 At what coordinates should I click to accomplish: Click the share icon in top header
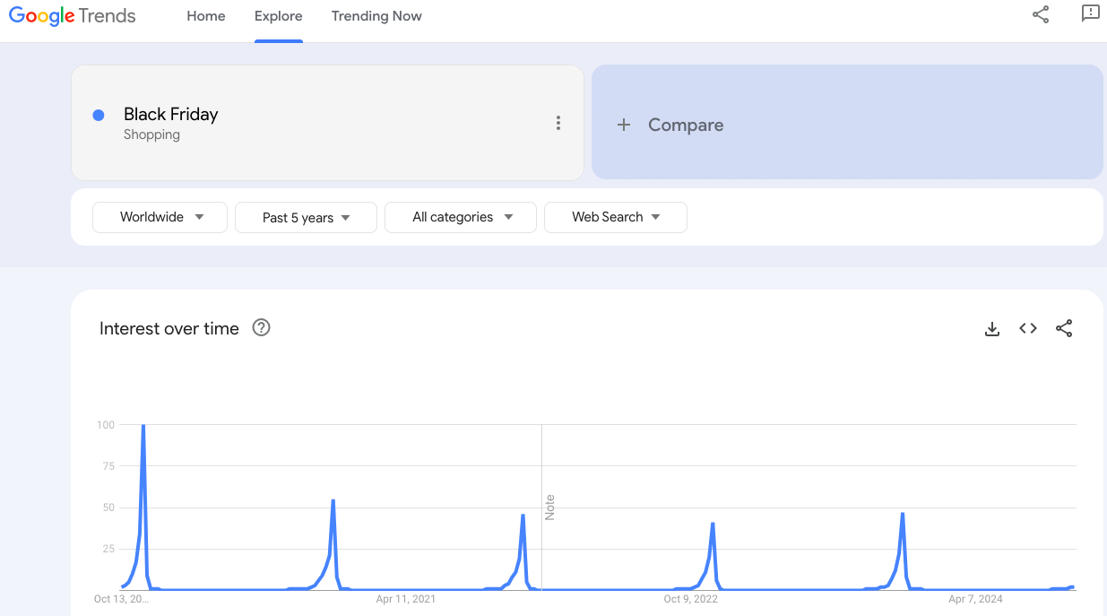[1041, 15]
